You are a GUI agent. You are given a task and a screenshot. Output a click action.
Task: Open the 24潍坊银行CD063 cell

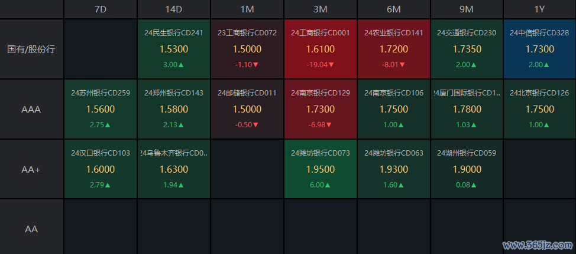[x=394, y=169]
